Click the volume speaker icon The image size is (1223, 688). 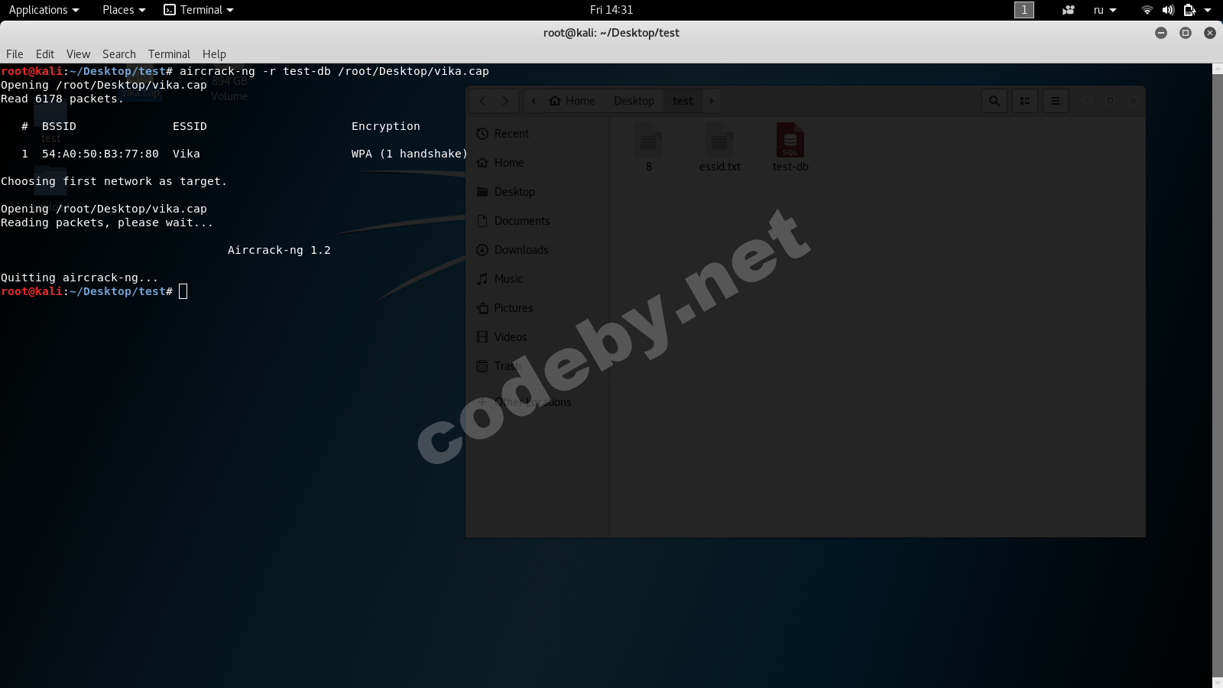coord(1168,10)
